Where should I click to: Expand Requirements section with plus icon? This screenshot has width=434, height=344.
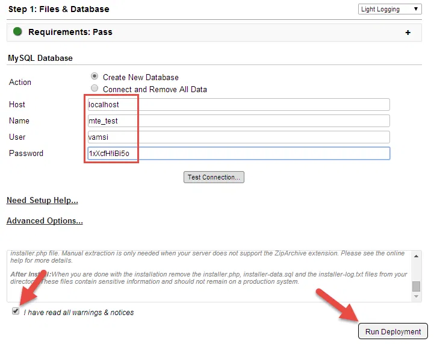(408, 33)
